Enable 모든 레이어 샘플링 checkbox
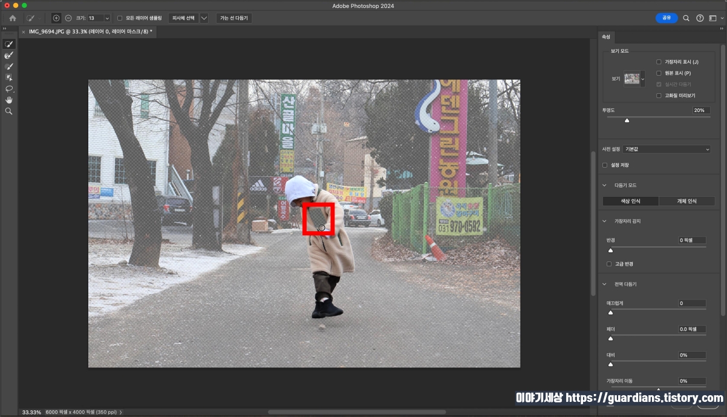The image size is (727, 417). 120,18
